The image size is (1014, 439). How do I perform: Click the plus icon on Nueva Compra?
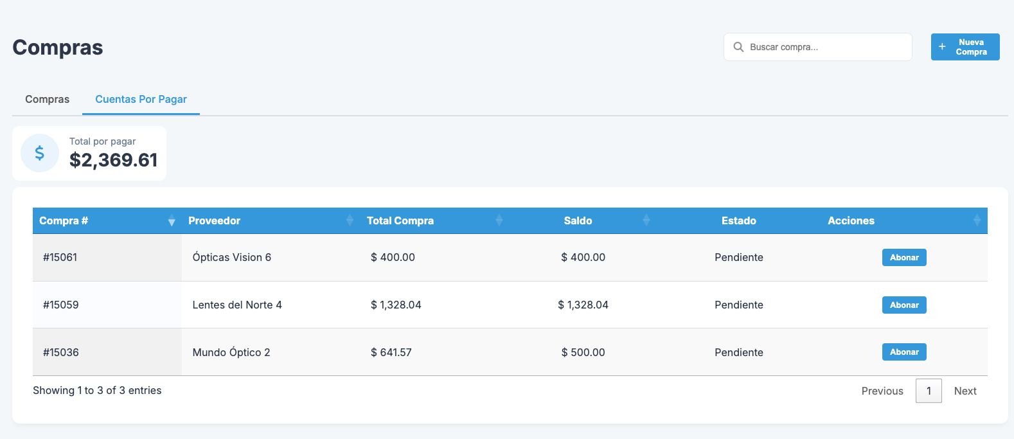click(x=942, y=47)
